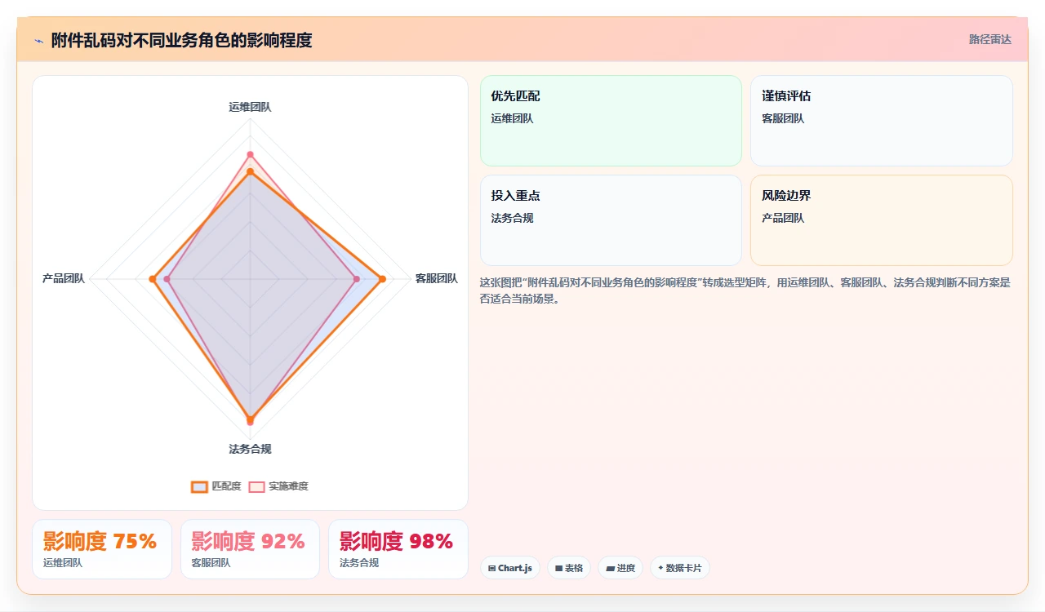1045x612 pixels.
Task: Click the 数据卡片 sparkle icon
Action: (x=660, y=568)
